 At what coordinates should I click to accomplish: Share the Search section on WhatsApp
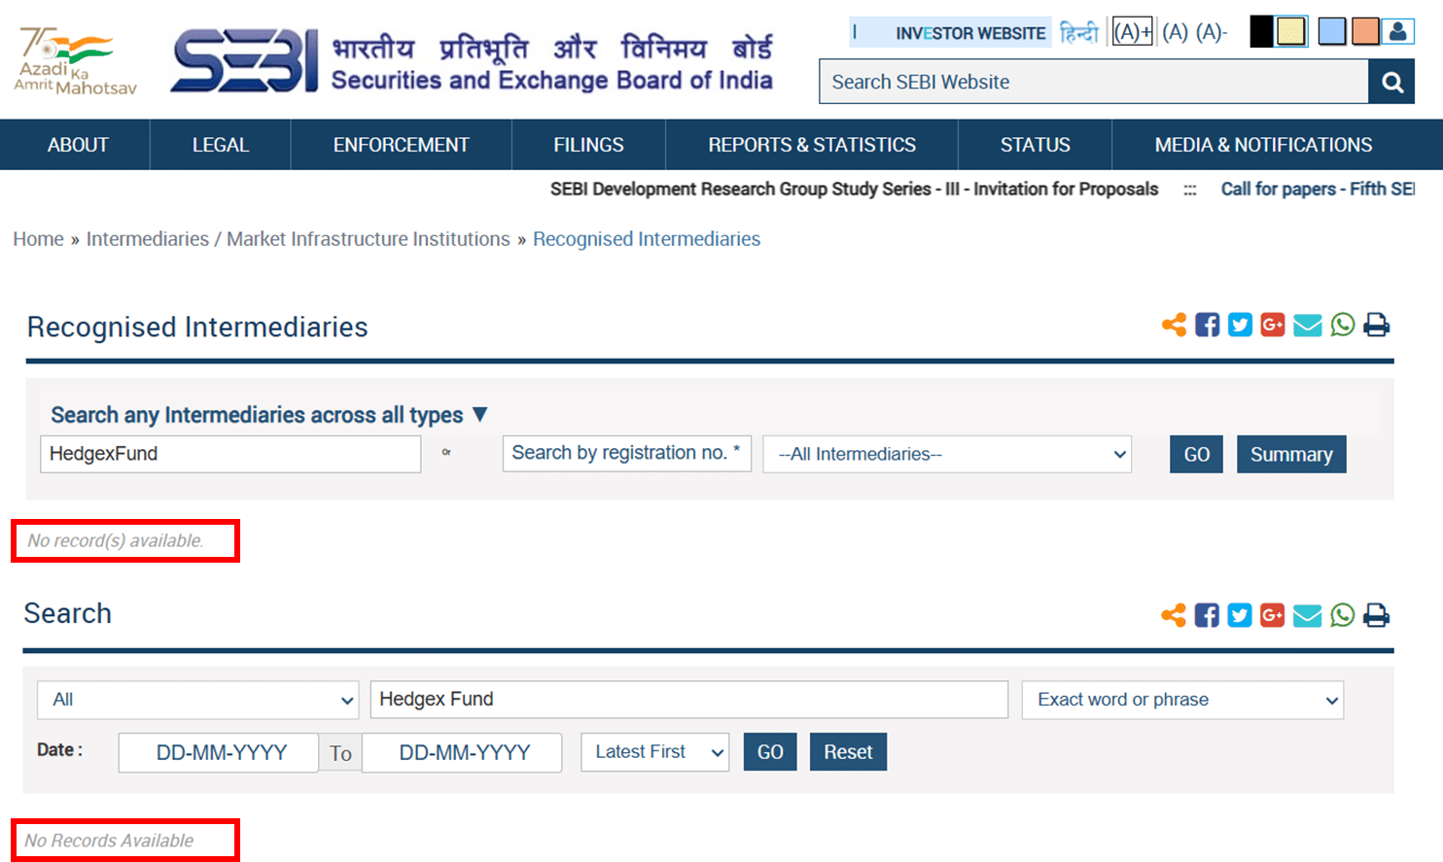pos(1343,615)
